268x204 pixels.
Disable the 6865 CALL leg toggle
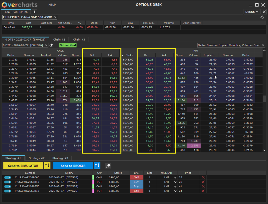[x=8, y=186]
